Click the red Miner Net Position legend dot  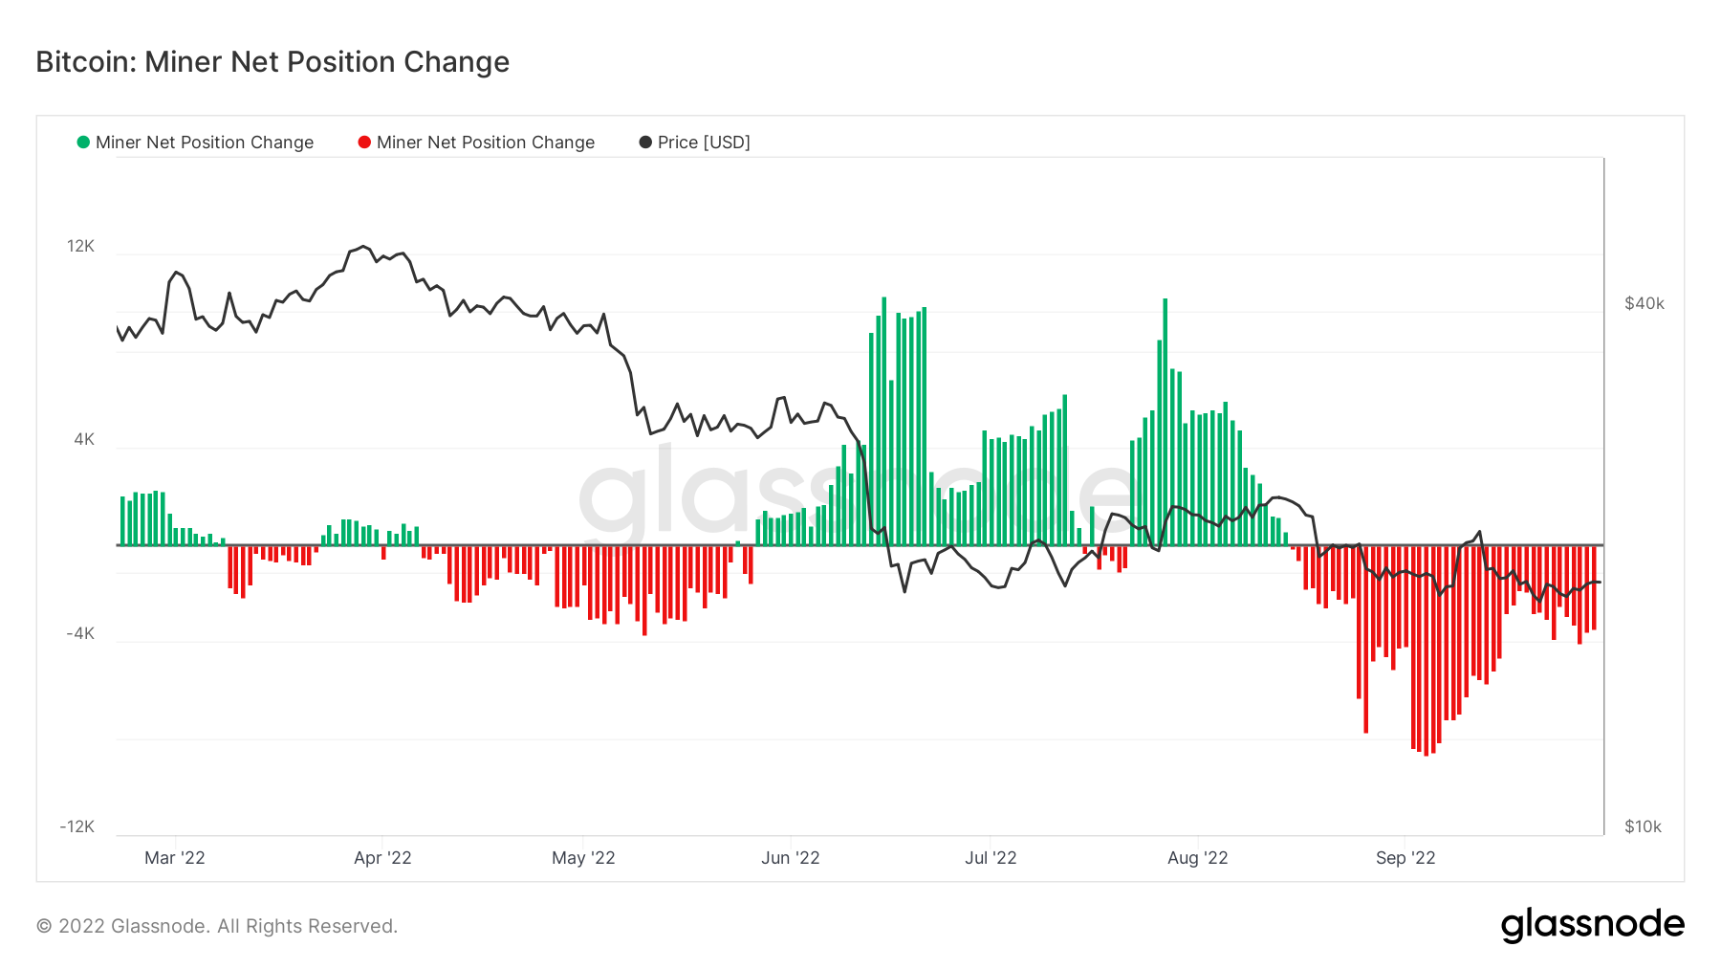coord(364,143)
